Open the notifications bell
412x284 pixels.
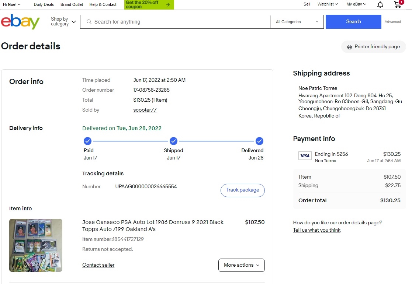[380, 4]
